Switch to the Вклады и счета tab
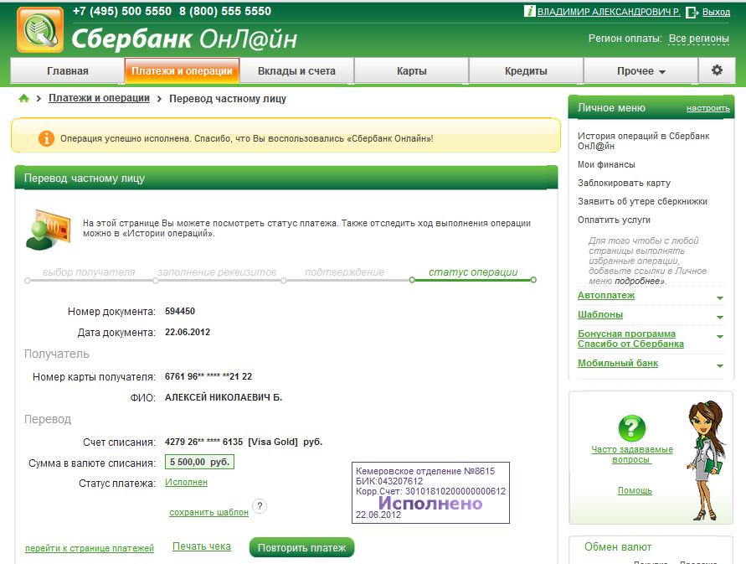Viewport: 746px width, 564px height. 296,71
